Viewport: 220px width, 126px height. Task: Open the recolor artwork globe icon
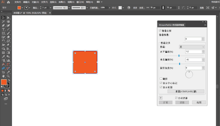[x=129, y=8]
